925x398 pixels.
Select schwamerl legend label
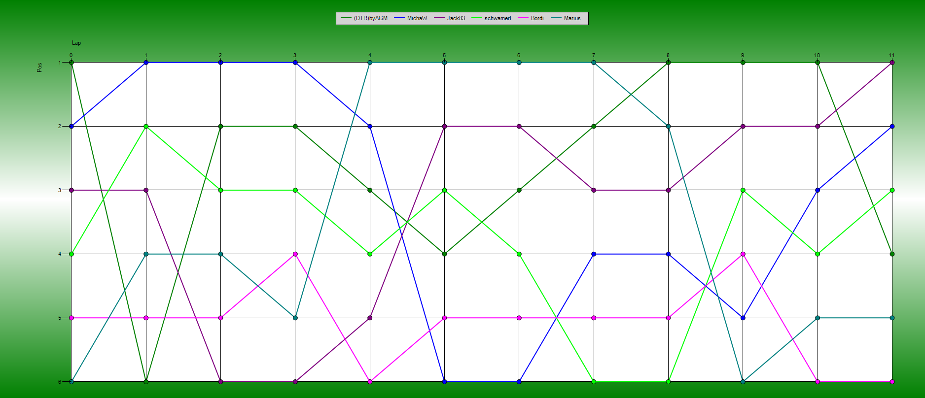point(498,18)
